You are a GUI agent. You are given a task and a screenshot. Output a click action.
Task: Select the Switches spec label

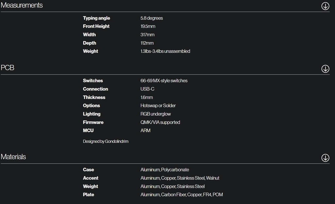pos(93,81)
